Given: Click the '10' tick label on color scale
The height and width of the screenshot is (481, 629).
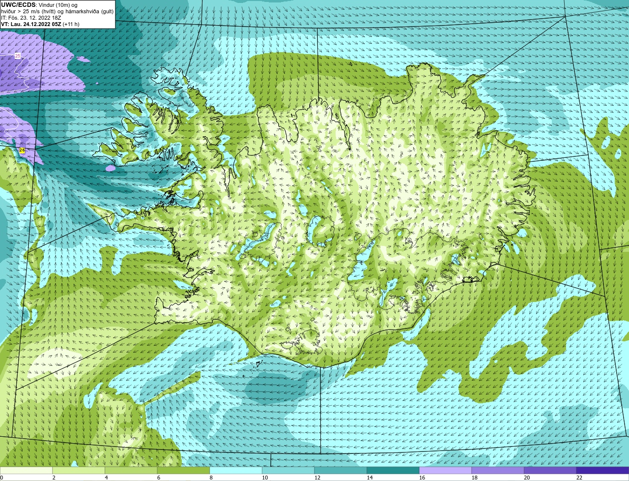Looking at the screenshot, I should (265, 478).
